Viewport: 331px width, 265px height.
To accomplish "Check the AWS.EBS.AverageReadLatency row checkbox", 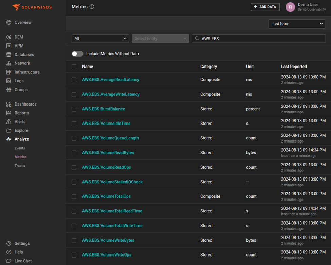I will coord(74,80).
